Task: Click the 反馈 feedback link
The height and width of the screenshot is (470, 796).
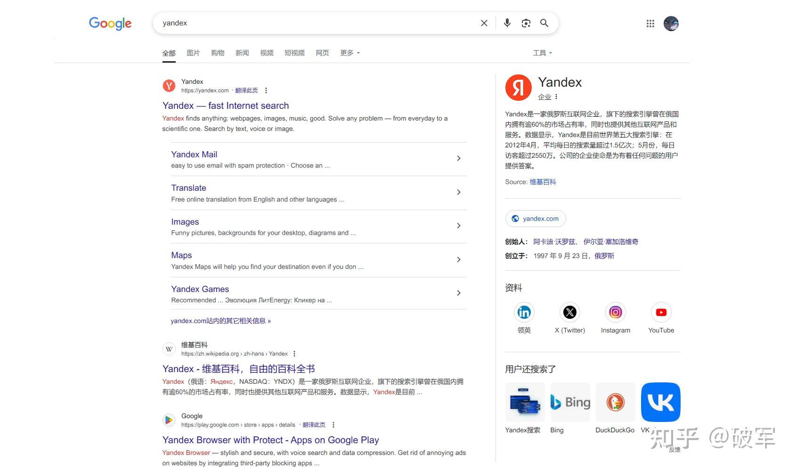Action: pos(674,450)
